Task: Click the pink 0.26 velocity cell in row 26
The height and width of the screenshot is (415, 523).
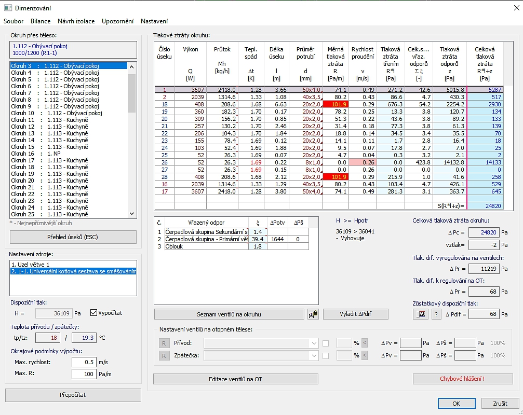Action: tap(363, 162)
